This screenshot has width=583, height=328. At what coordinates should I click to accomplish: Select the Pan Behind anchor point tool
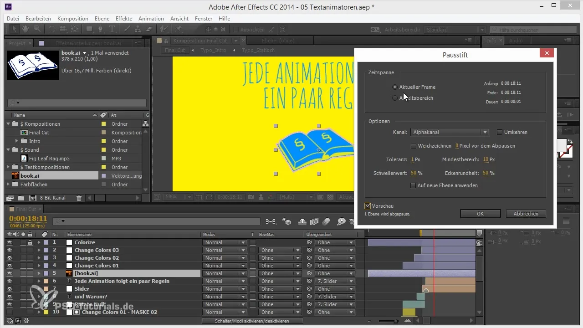pyautogui.click(x=74, y=29)
